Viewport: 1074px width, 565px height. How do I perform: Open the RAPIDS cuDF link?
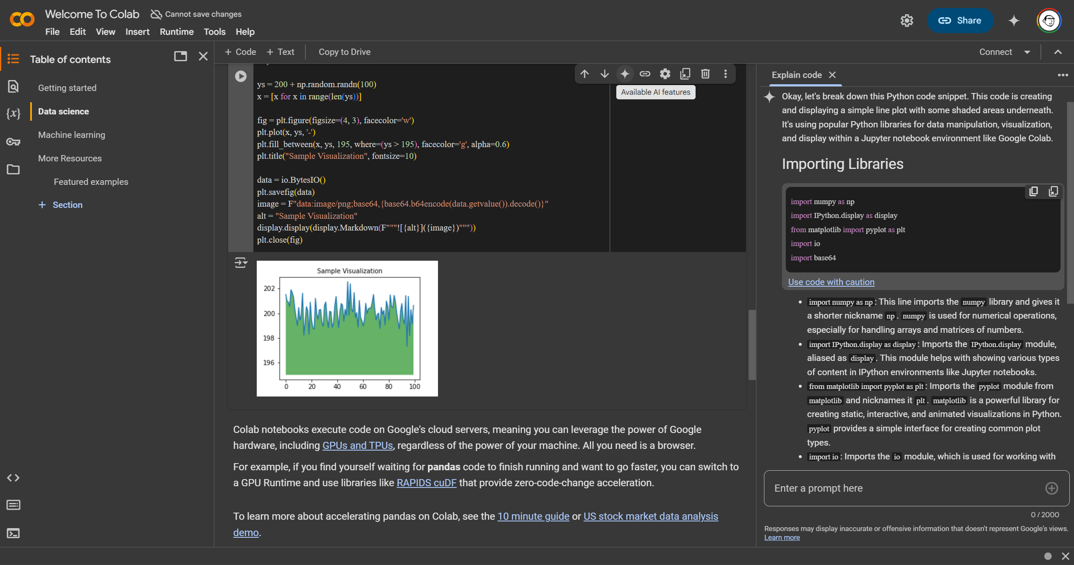coord(426,483)
